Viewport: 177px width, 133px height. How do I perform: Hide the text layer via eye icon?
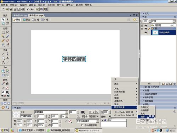(x=145, y=33)
